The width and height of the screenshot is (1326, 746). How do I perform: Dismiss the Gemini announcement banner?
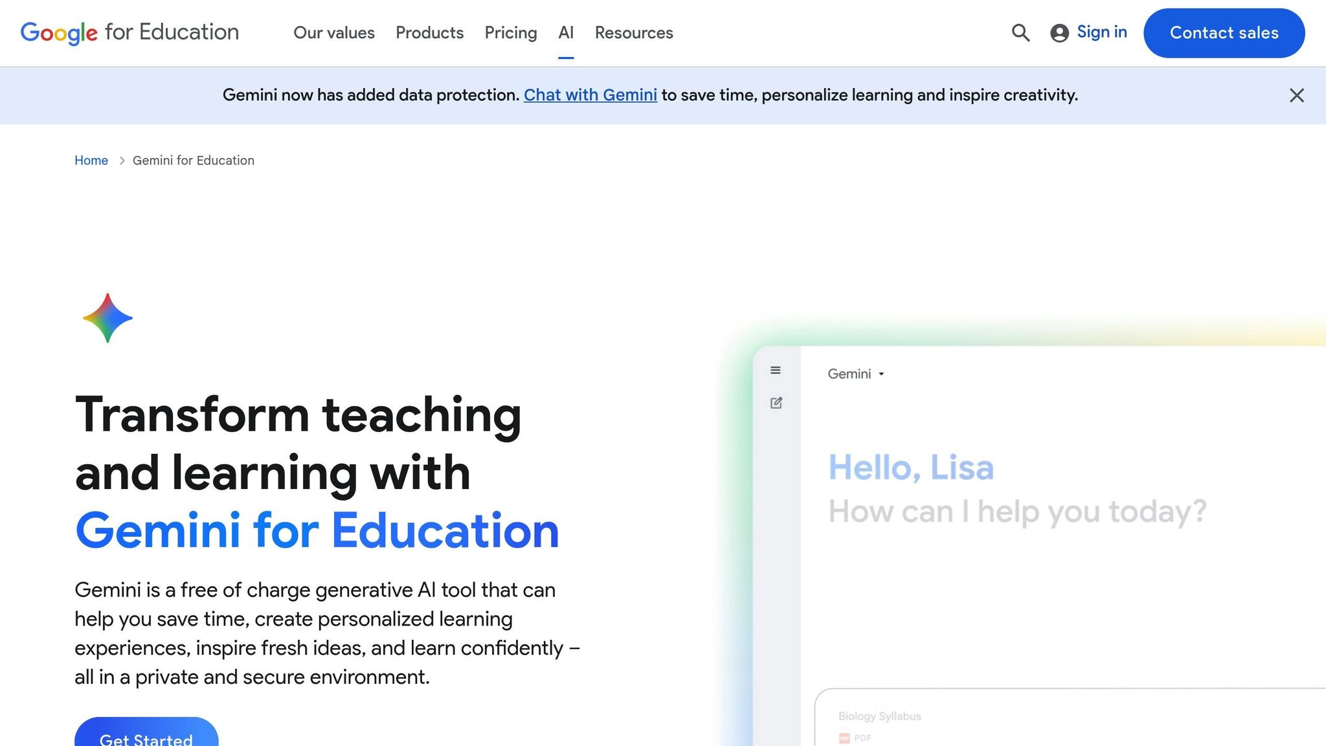(1296, 95)
